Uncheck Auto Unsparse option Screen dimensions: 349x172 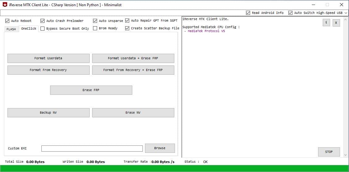[95, 21]
